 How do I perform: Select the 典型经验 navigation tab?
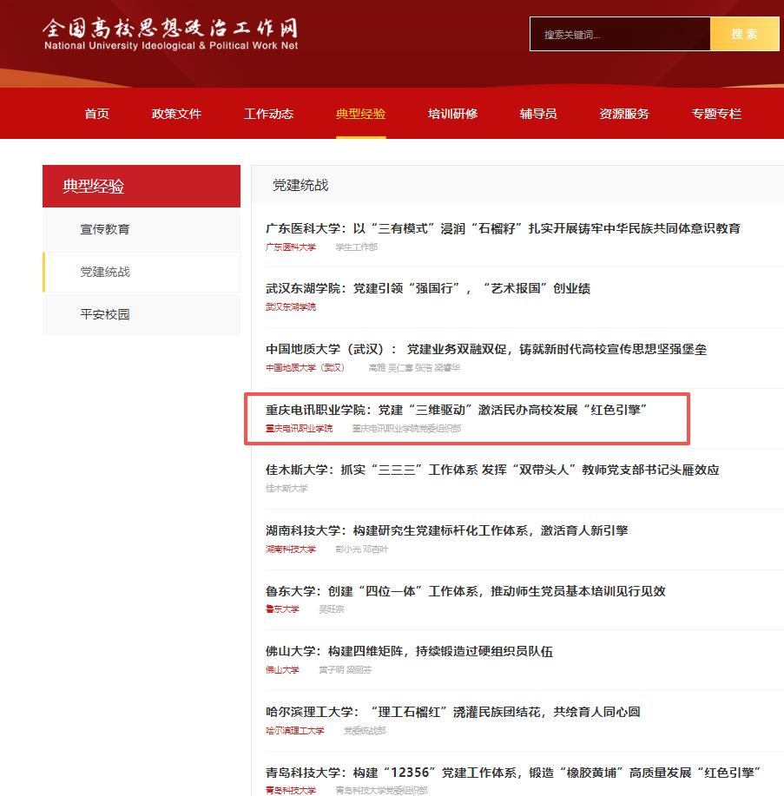pos(360,114)
